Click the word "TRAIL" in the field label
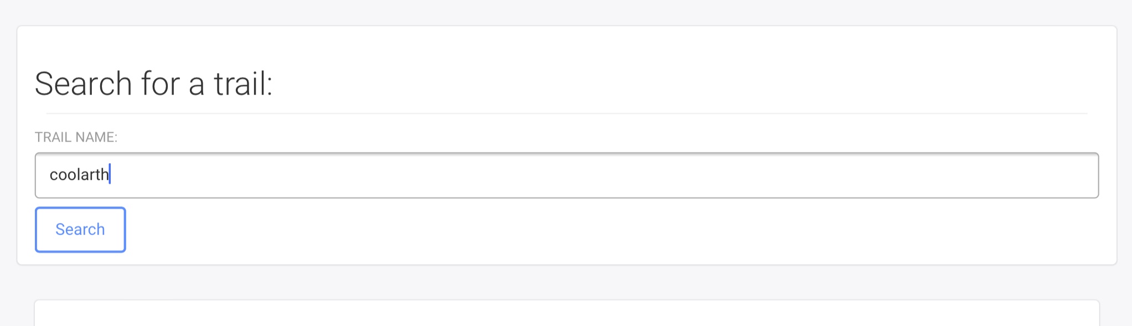Image resolution: width=1132 pixels, height=326 pixels. (53, 137)
